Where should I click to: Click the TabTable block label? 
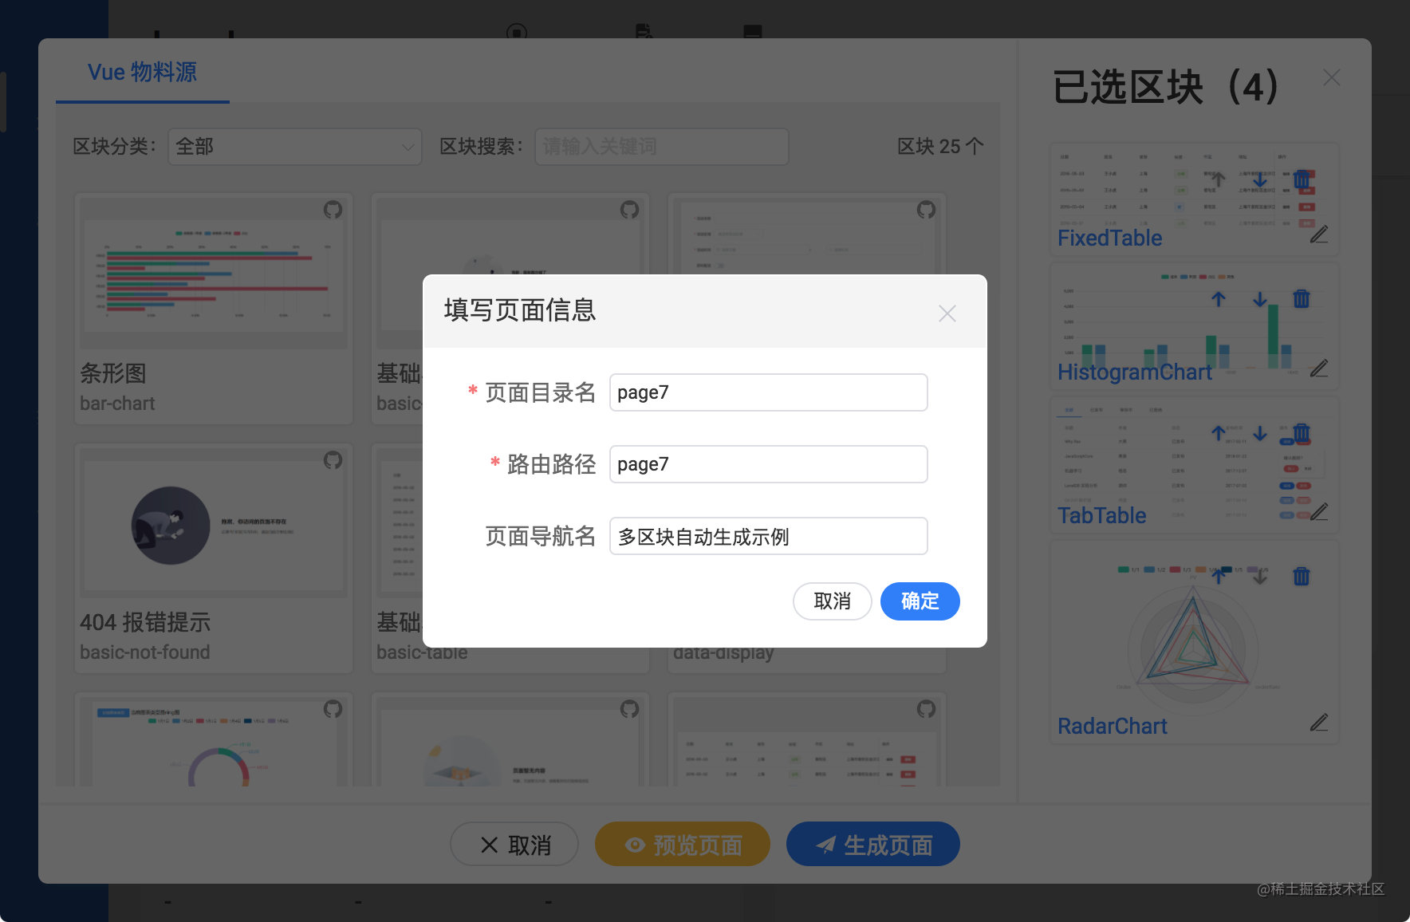(1101, 515)
